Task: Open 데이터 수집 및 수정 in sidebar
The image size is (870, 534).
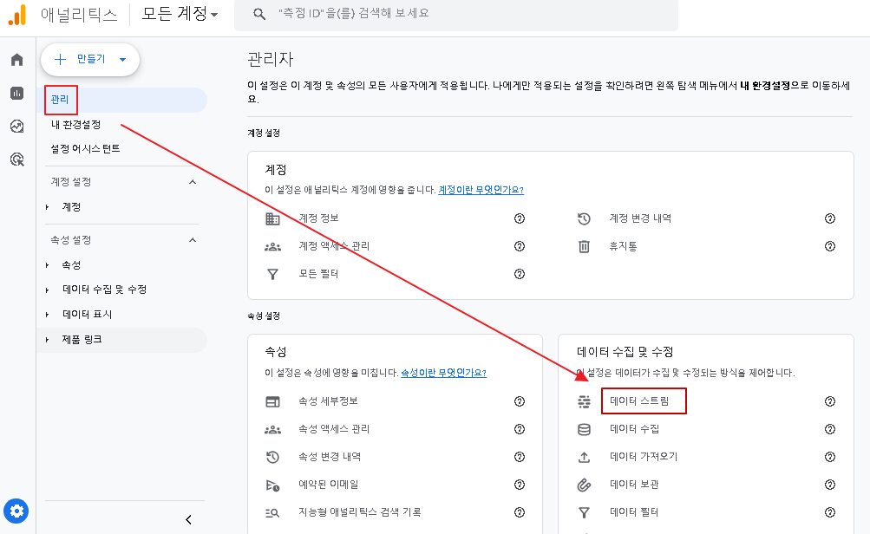Action: click(104, 290)
